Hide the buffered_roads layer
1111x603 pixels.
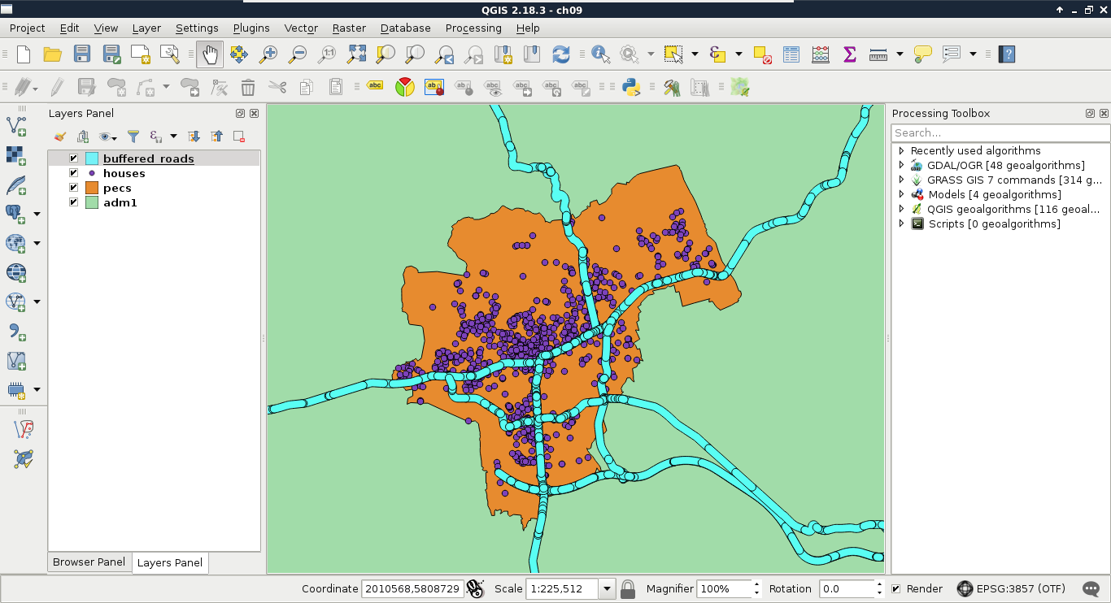click(74, 158)
